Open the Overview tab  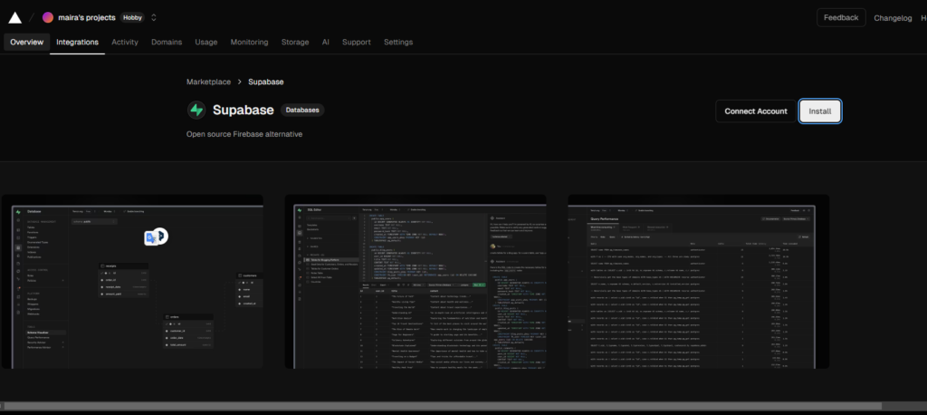[26, 42]
